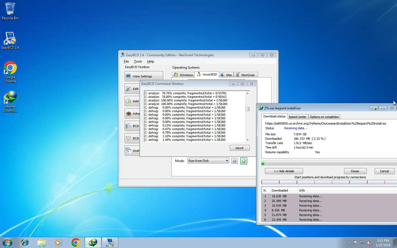The width and height of the screenshot is (397, 248).
Task: Click the connections progress segments bar
Action: click(x=329, y=182)
